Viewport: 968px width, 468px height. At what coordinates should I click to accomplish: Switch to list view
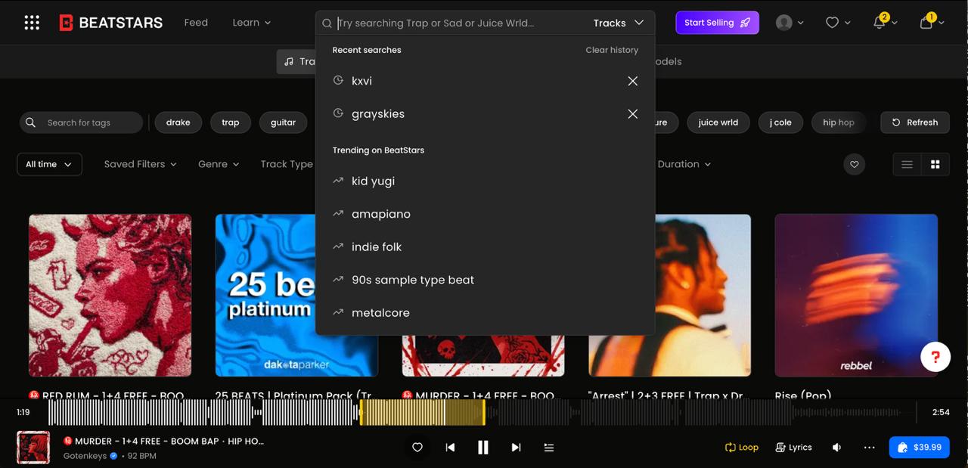click(x=907, y=164)
